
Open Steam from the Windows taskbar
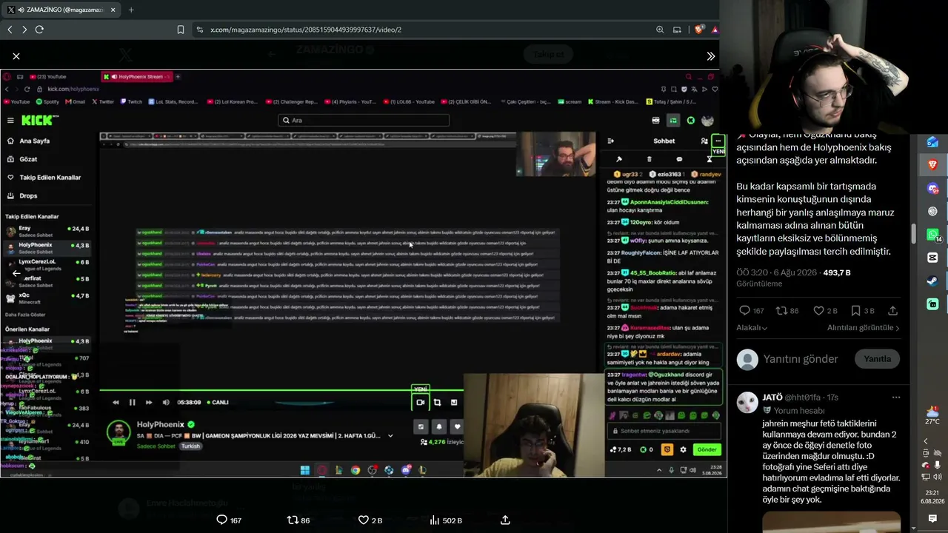[x=932, y=281]
